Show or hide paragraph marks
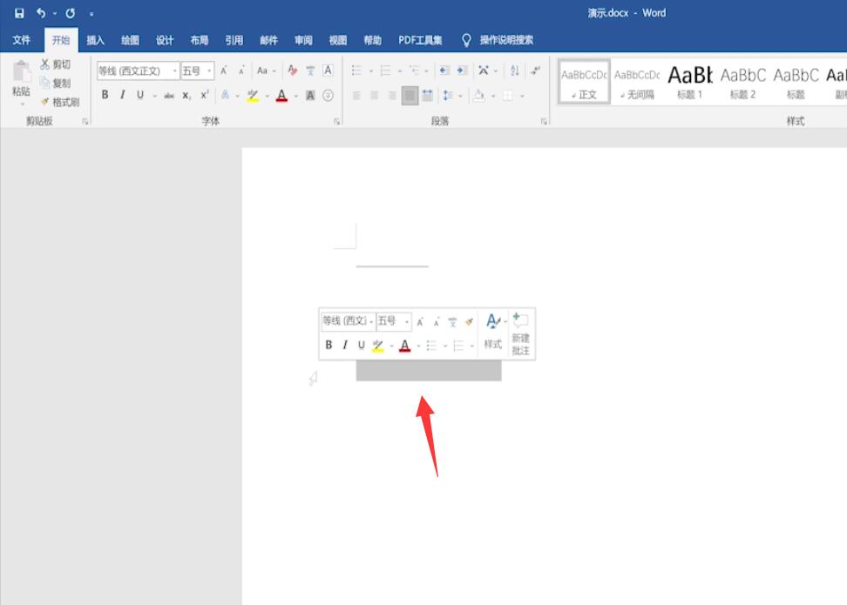The height and width of the screenshot is (605, 847). coord(535,71)
